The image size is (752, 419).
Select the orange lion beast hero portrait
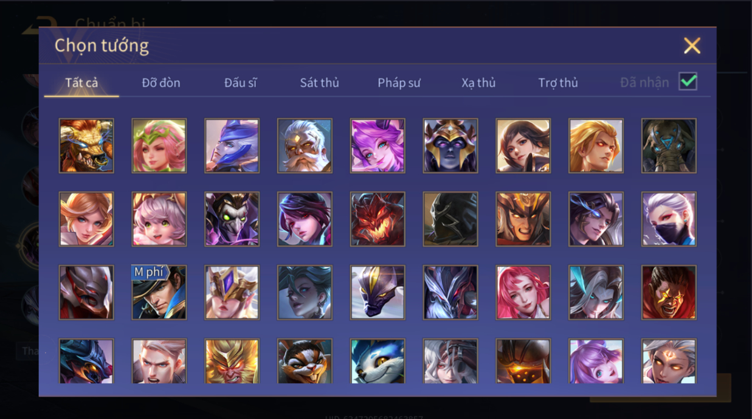tap(86, 146)
